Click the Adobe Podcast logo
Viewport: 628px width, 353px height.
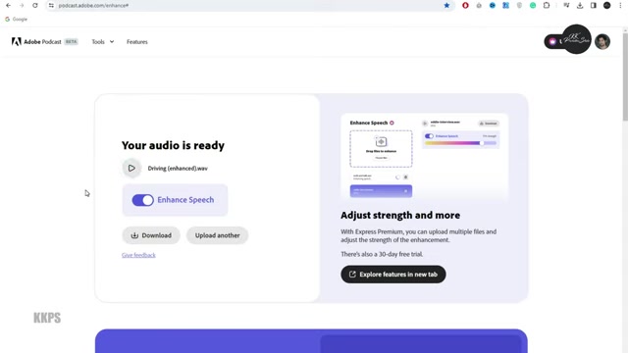[36, 41]
